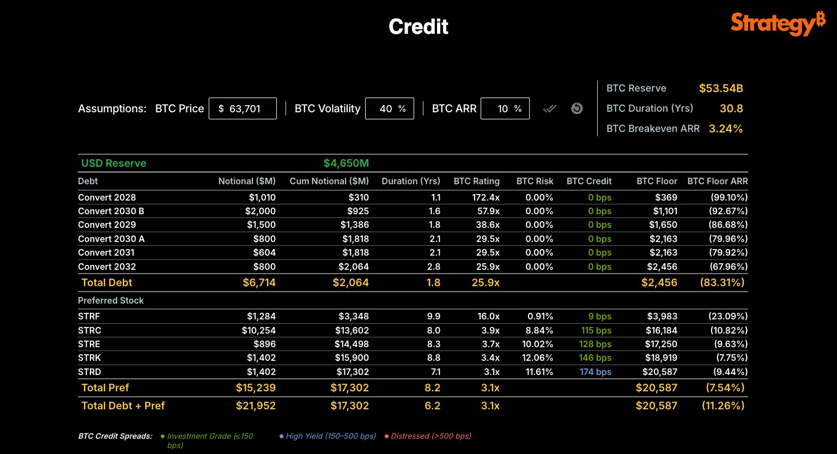Select the "Convert 2031" row name
This screenshot has width=837, height=454.
[106, 252]
